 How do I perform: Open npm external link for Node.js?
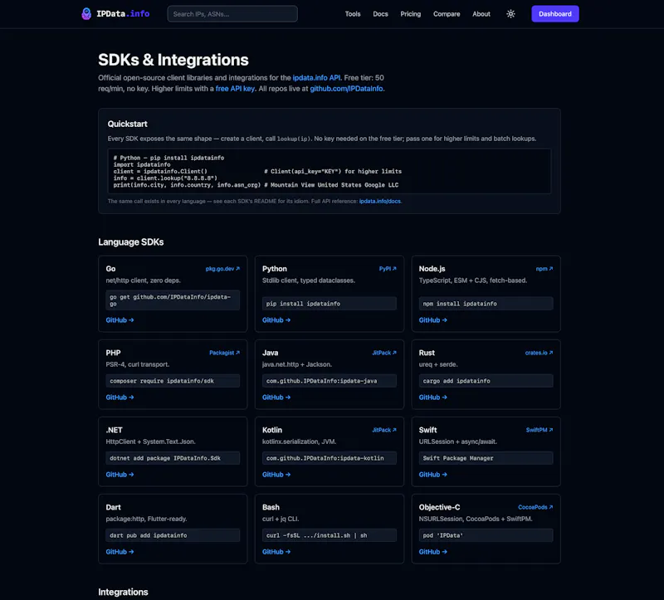click(x=544, y=269)
